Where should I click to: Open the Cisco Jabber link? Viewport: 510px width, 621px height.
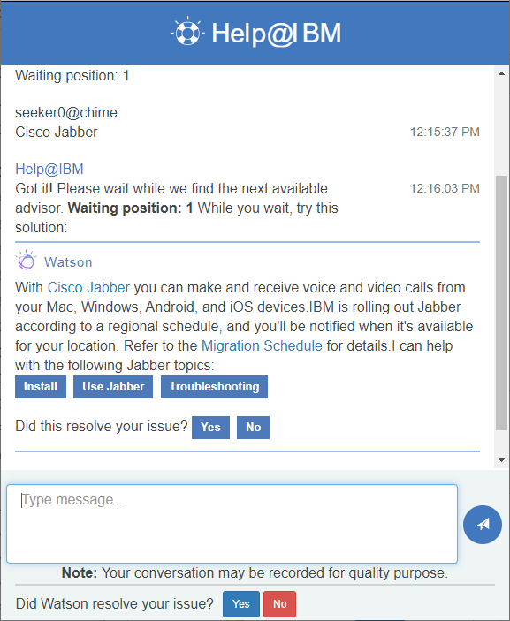pyautogui.click(x=88, y=287)
